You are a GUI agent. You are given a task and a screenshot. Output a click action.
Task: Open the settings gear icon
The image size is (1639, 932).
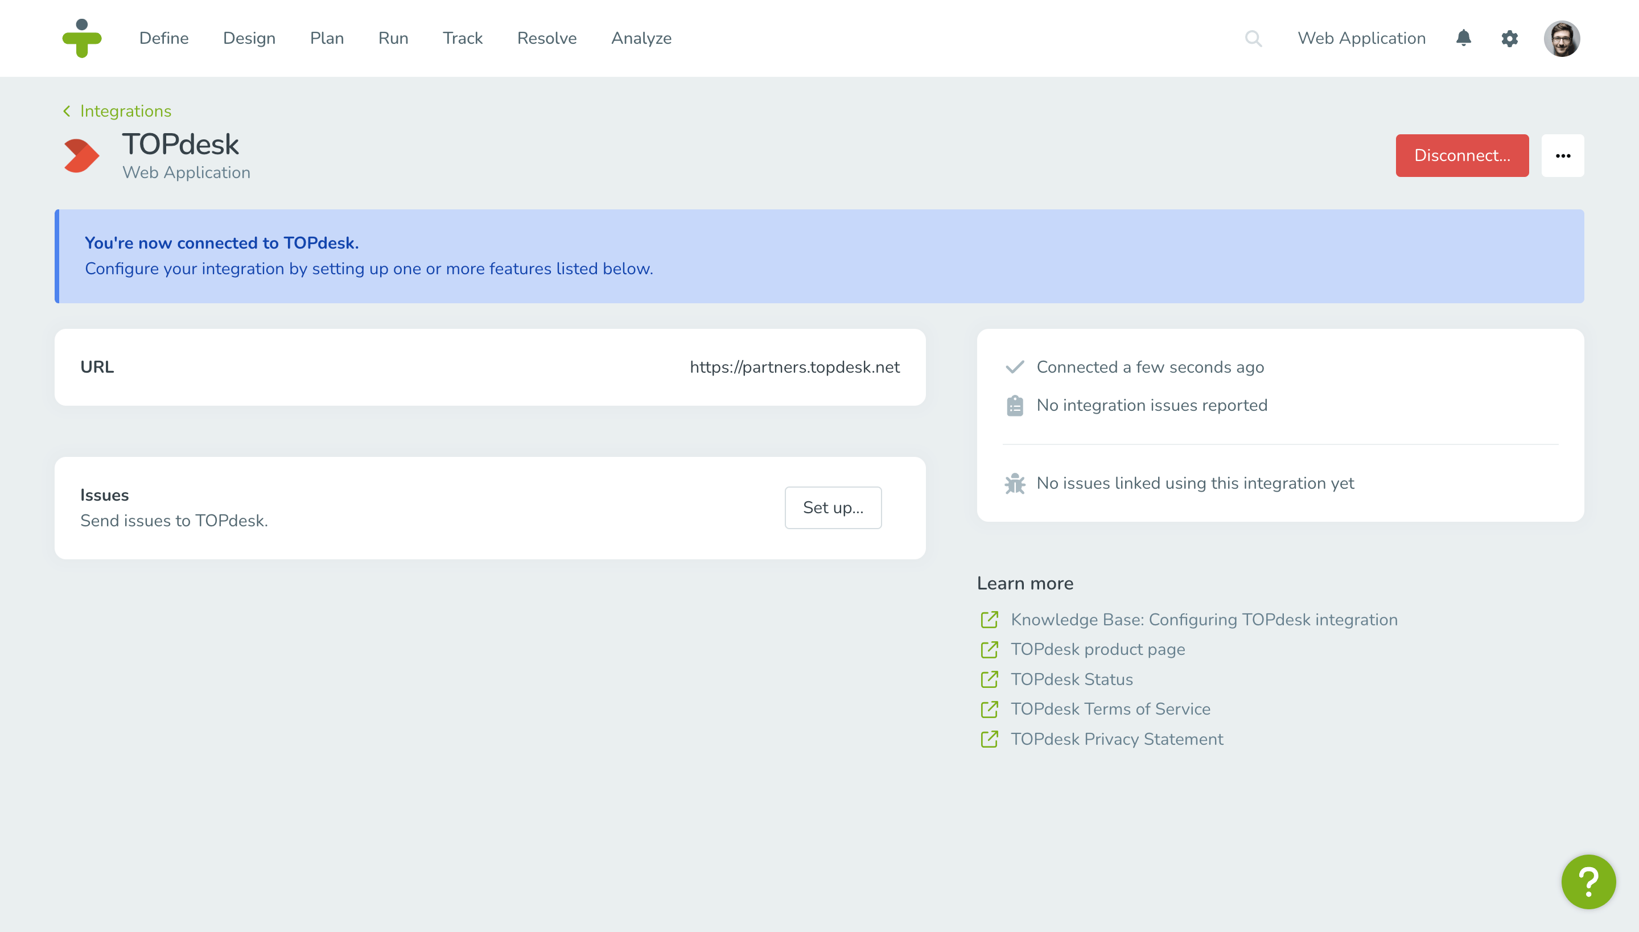point(1509,39)
